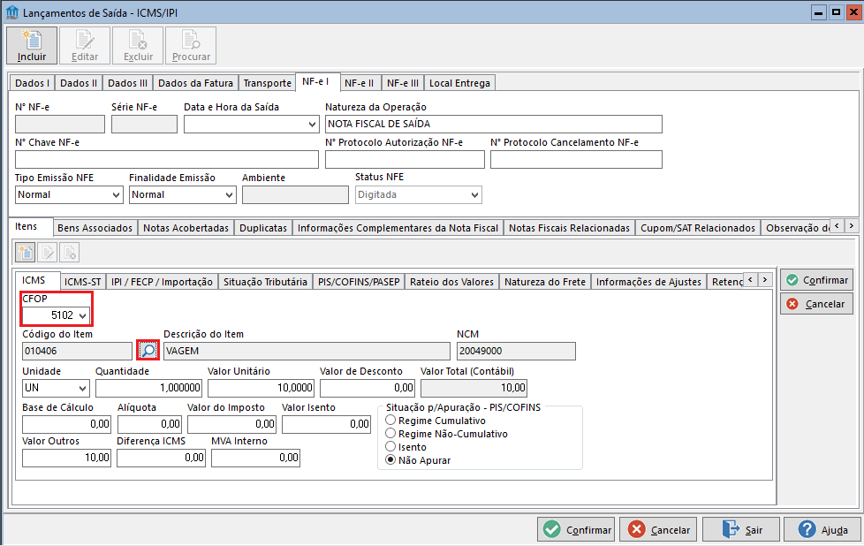The width and height of the screenshot is (864, 546).
Task: Click the Editar toolbar icon
Action: pos(85,45)
